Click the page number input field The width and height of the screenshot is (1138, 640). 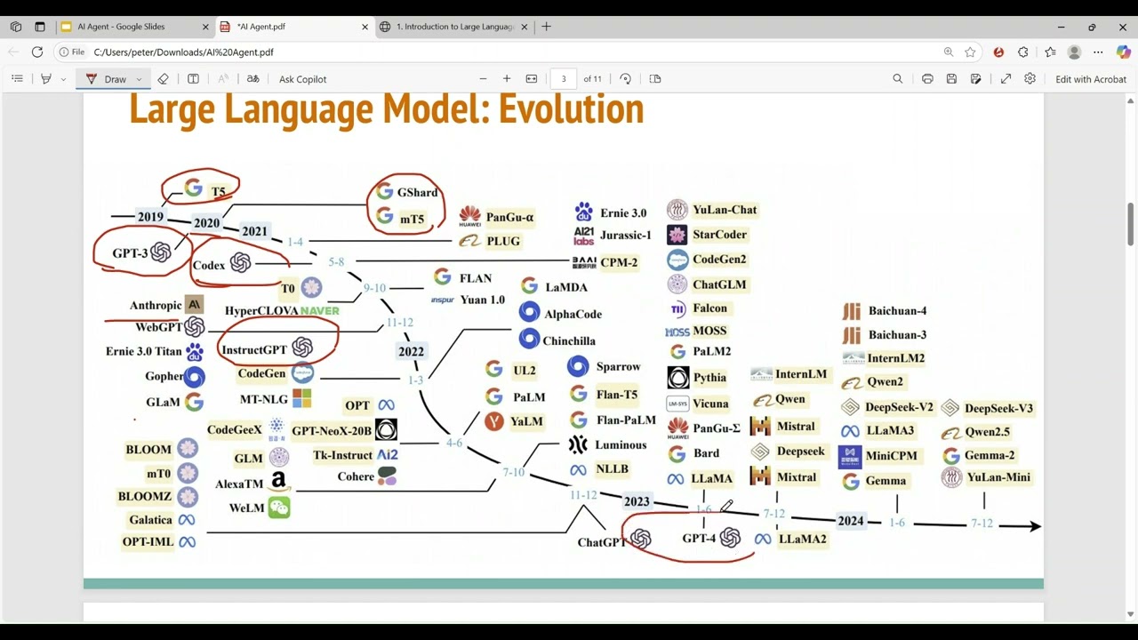[563, 79]
